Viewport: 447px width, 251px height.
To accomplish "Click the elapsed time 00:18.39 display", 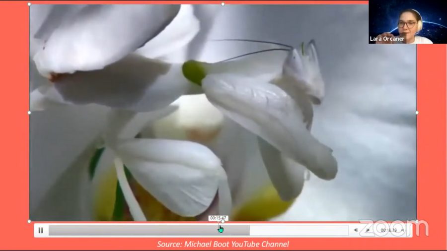I will coord(388,230).
